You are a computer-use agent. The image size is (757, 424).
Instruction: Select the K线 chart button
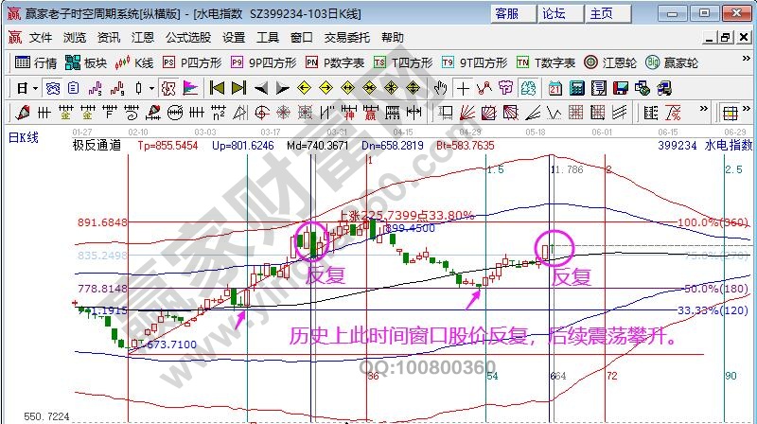pos(134,62)
